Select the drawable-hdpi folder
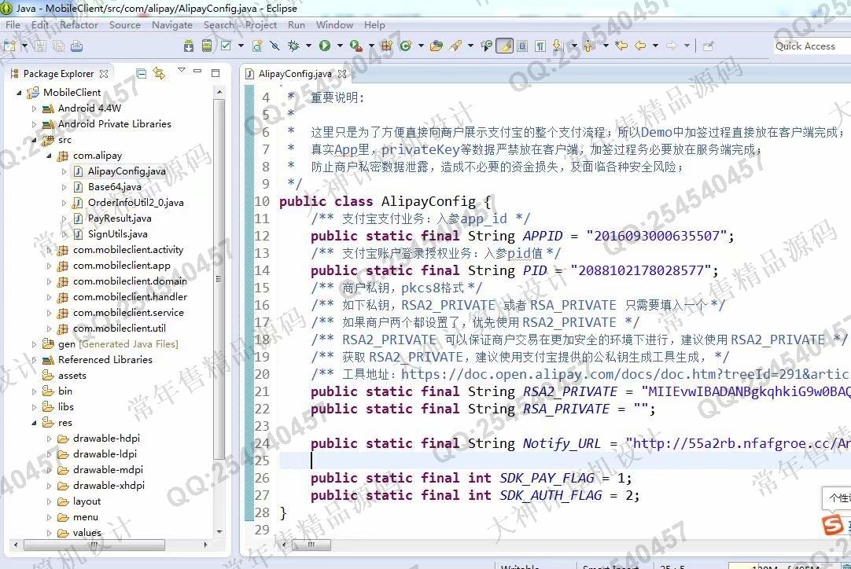851x569 pixels. [x=106, y=439]
